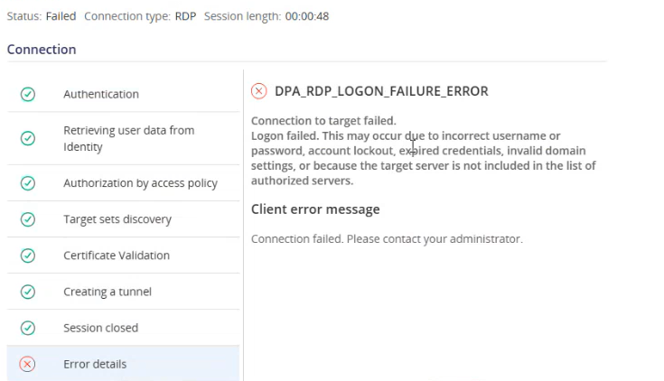Show Authorization by access policy details
Viewport: 664px width, 381px height.
point(140,183)
